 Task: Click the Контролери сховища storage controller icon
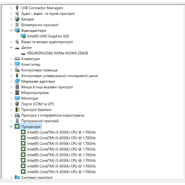(17, 70)
